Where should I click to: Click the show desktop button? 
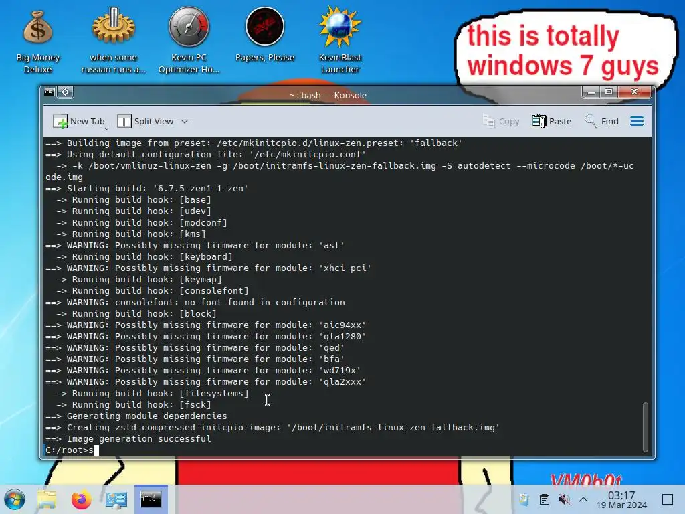(x=668, y=499)
